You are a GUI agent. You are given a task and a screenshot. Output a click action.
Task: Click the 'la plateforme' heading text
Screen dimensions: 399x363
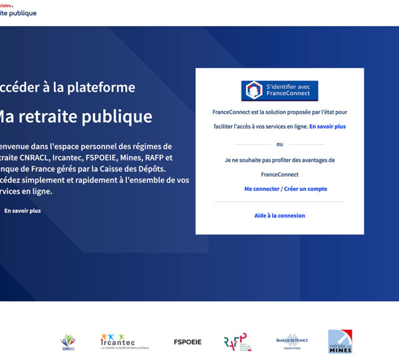point(94,88)
